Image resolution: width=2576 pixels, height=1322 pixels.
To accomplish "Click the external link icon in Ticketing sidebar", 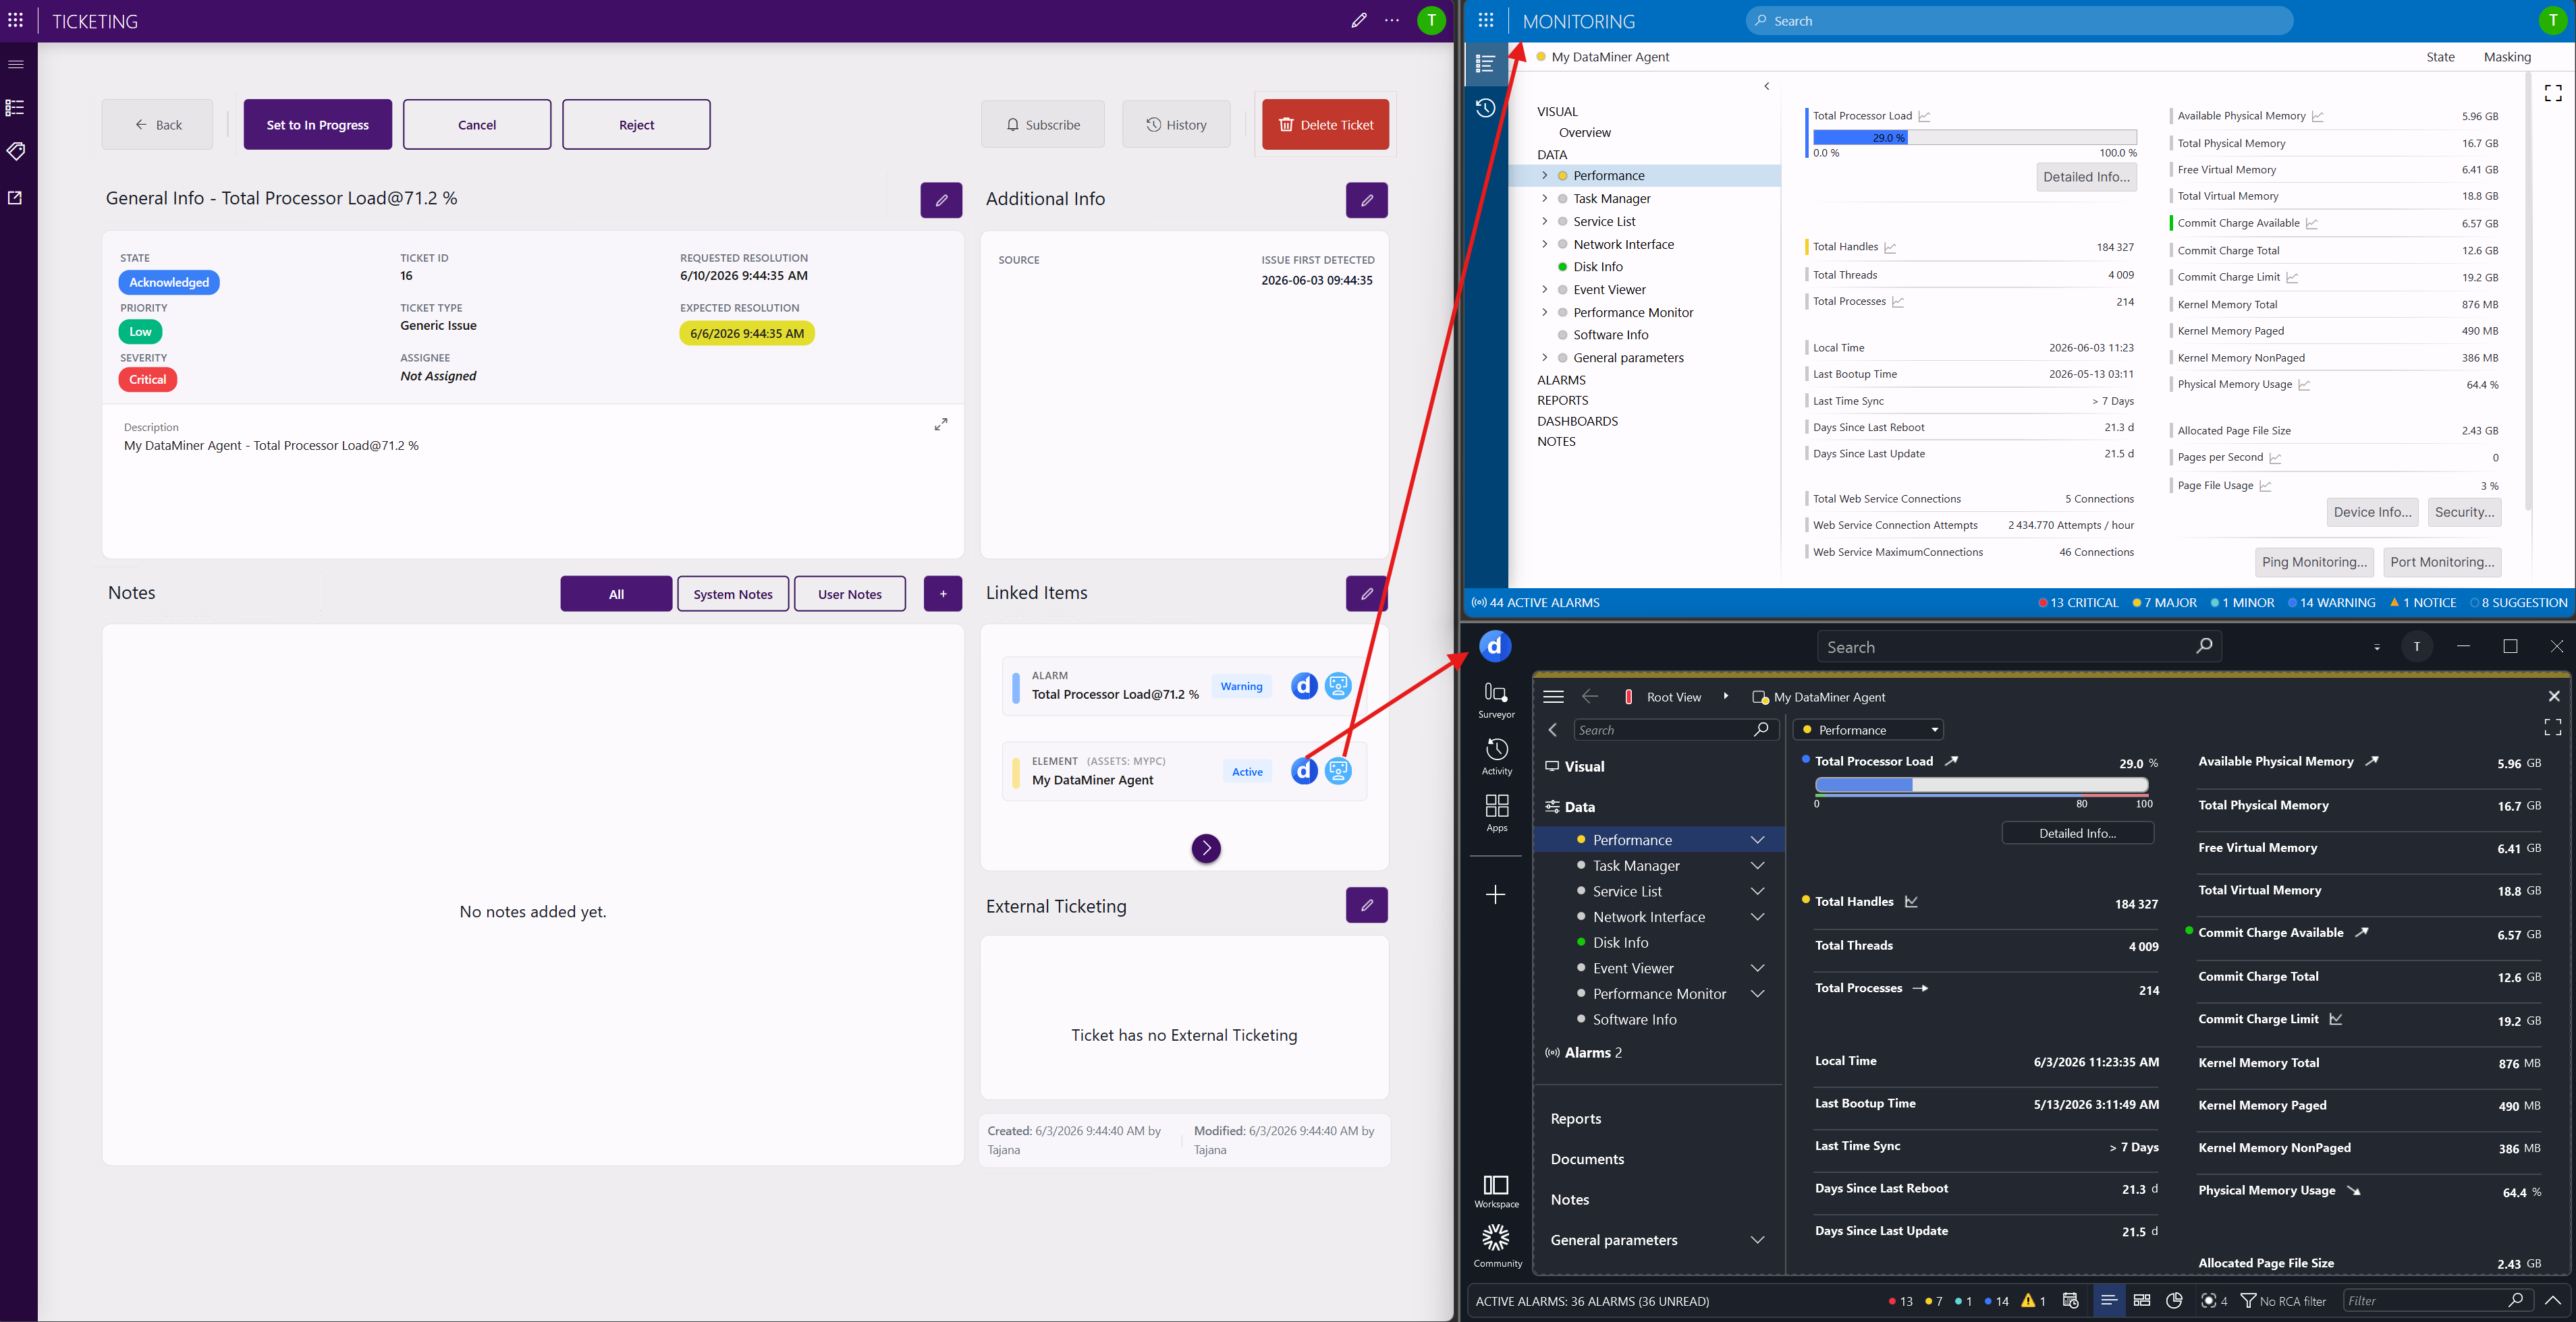I will click(x=16, y=198).
